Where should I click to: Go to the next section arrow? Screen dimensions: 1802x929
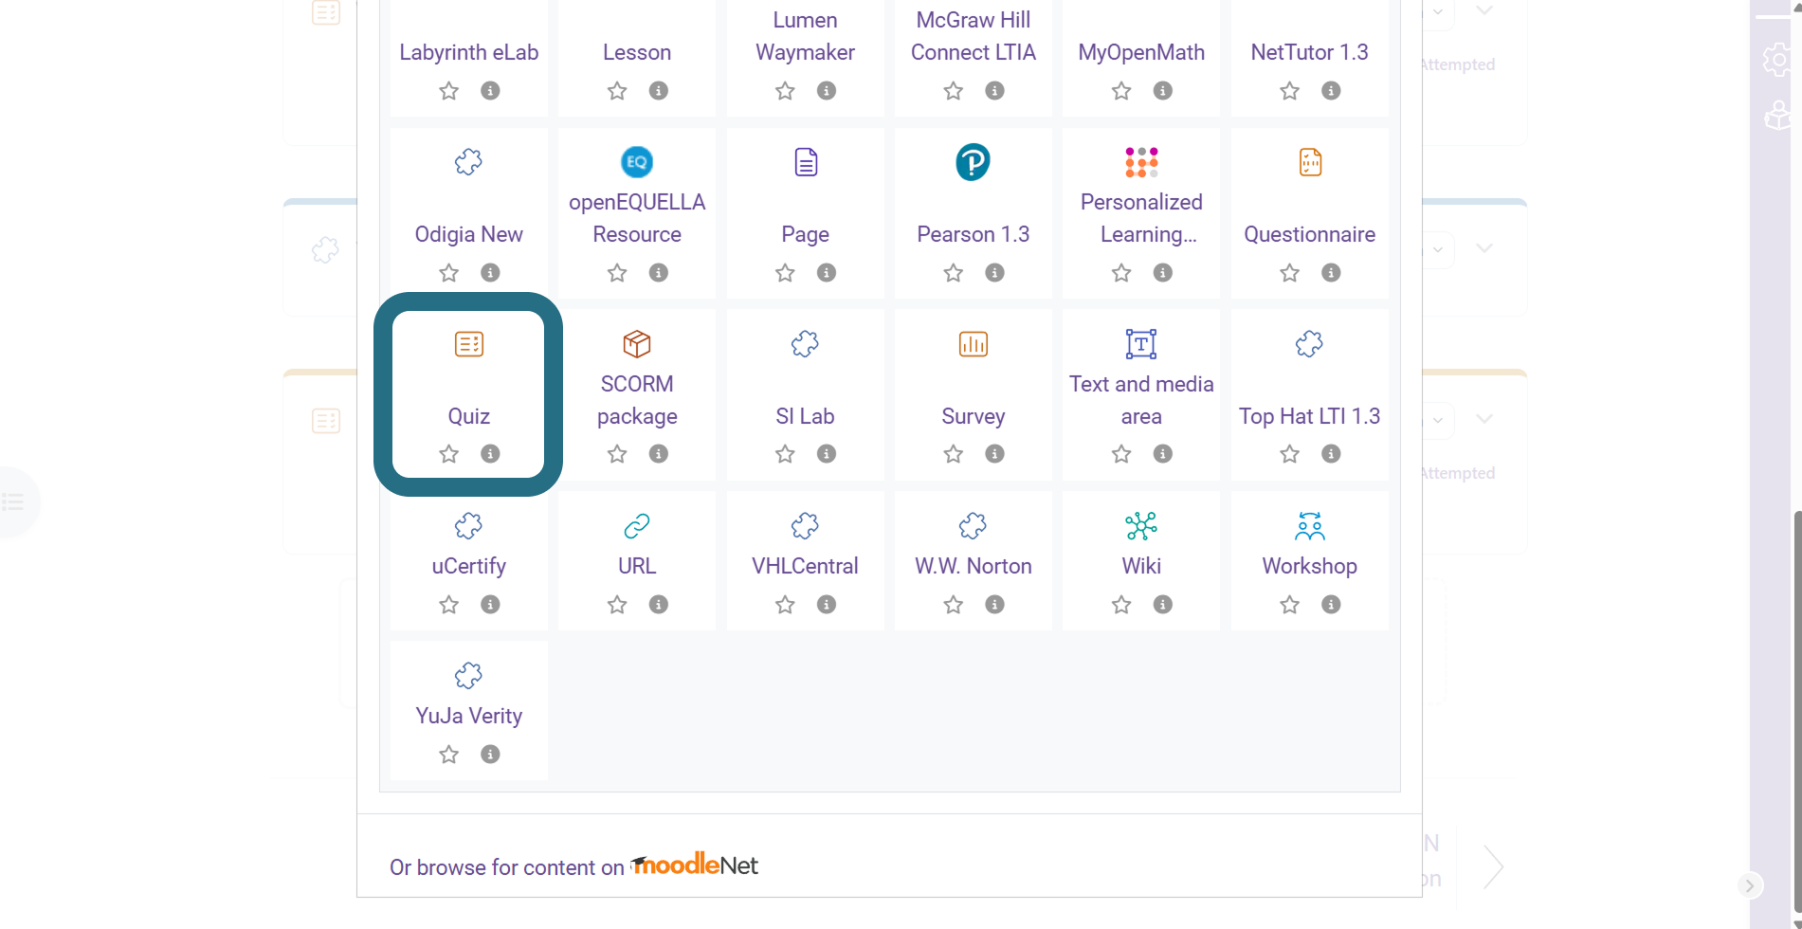1493,866
